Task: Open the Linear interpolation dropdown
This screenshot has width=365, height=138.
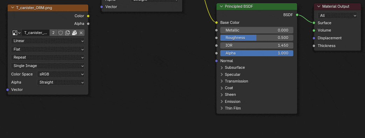Action: [x=48, y=41]
